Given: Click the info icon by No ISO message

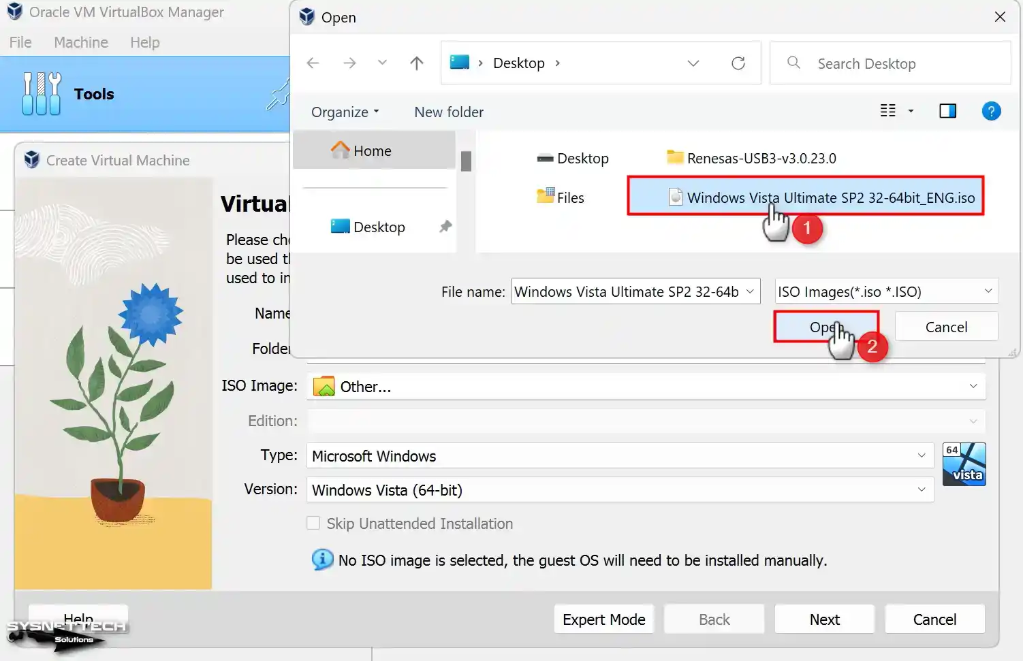Looking at the screenshot, I should 322,560.
